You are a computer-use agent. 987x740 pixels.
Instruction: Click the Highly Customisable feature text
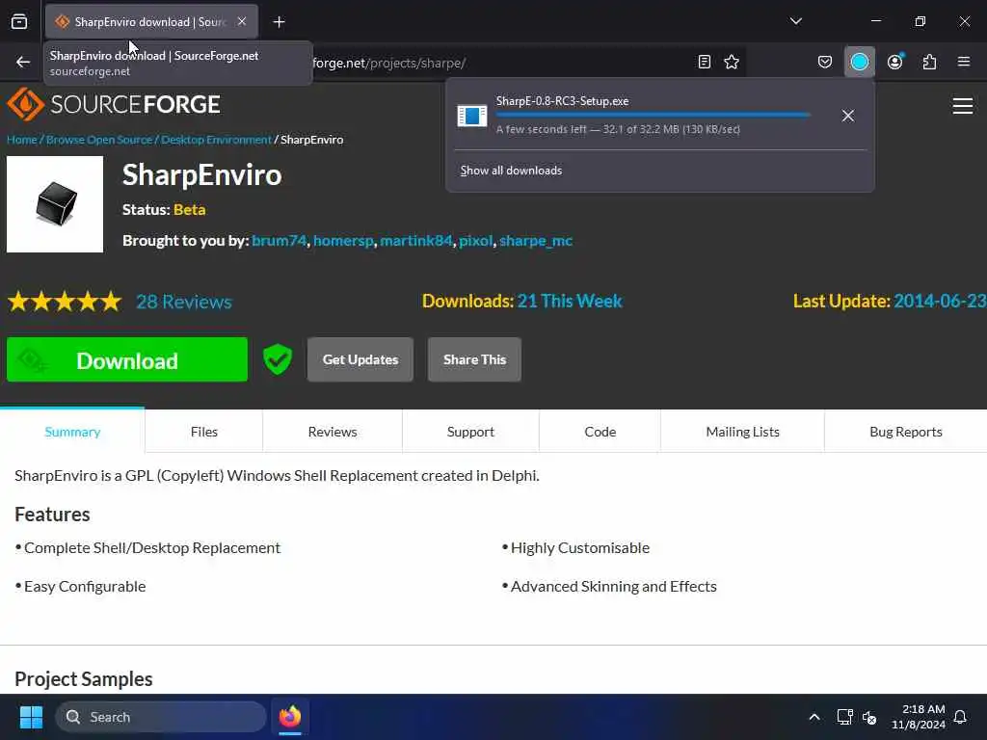click(579, 547)
